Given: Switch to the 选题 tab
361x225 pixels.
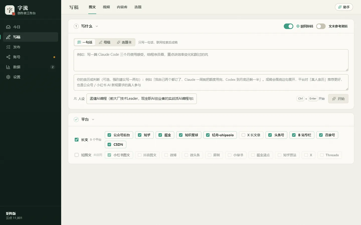Looking at the screenshot, I should click(x=138, y=7).
